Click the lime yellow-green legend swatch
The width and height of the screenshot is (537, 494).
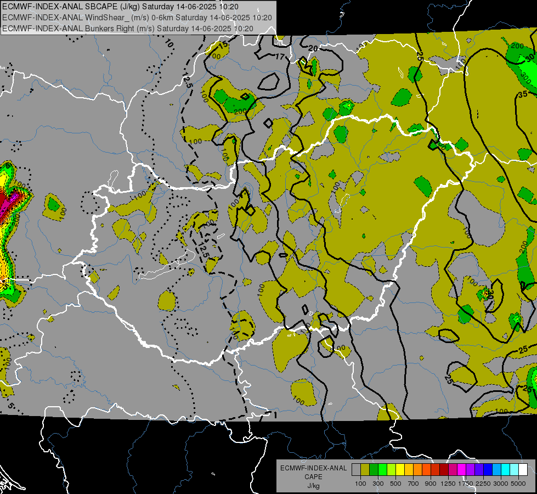tap(392, 470)
